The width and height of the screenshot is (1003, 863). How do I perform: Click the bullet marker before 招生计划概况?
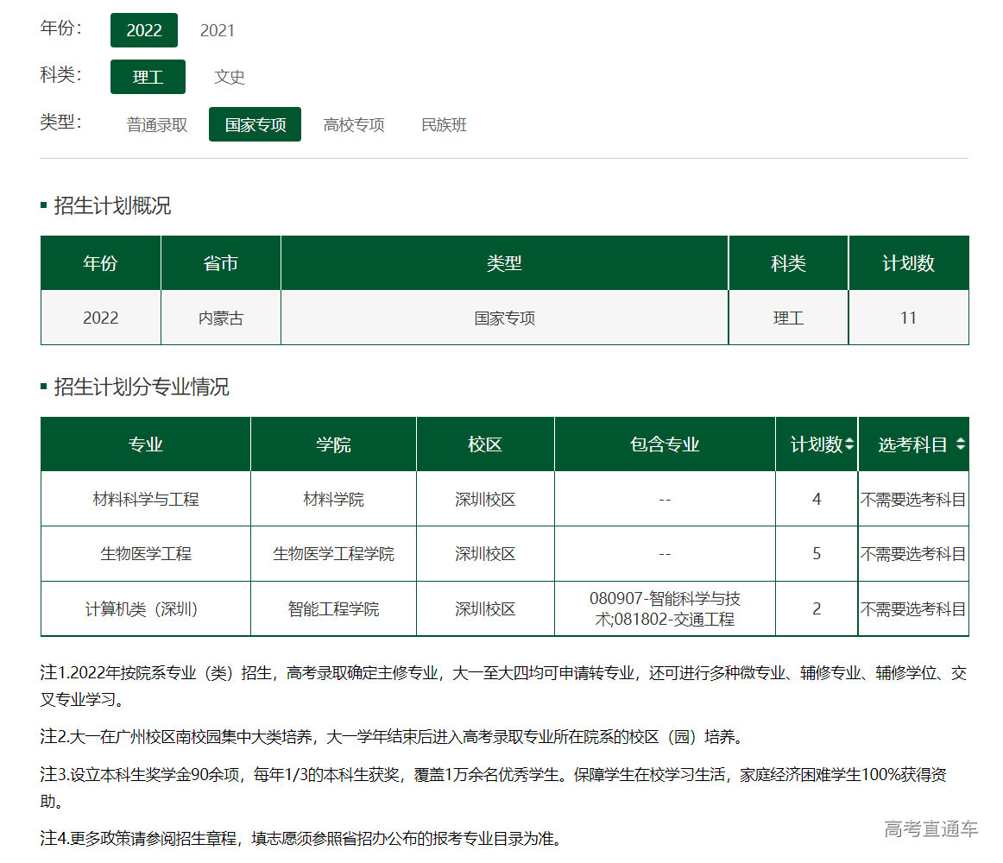tap(43, 205)
